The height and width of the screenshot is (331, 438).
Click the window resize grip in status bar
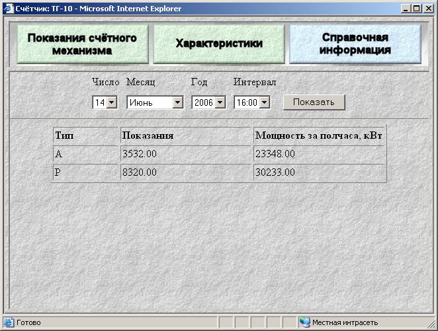[x=431, y=324]
